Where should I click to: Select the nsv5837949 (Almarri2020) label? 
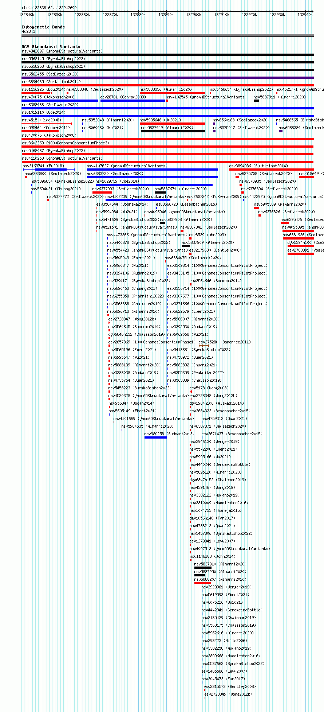coord(167,128)
